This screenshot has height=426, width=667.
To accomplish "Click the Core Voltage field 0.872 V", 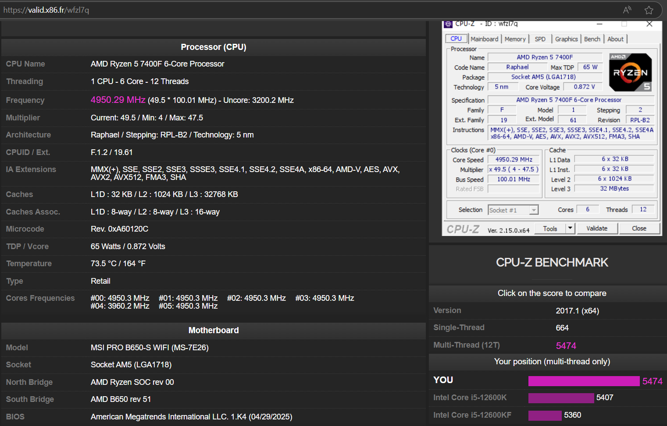I will (584, 87).
